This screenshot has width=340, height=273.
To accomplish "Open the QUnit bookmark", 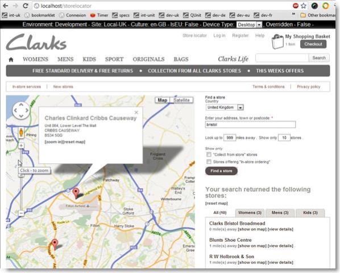I will point(192,15).
